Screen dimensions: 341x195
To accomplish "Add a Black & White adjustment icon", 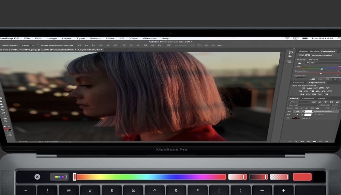I will click(312, 91).
